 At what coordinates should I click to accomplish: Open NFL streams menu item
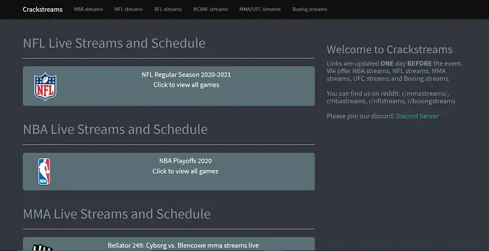tap(129, 9)
